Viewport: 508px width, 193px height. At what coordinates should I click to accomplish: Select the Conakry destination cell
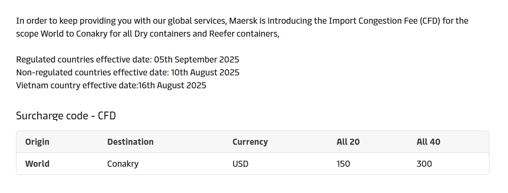pyautogui.click(x=123, y=164)
